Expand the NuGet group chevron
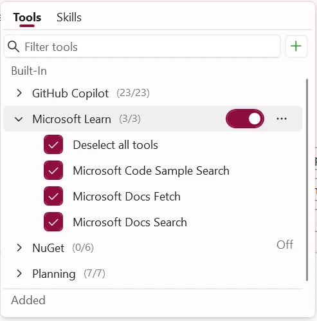This screenshot has width=317, height=321. point(19,248)
